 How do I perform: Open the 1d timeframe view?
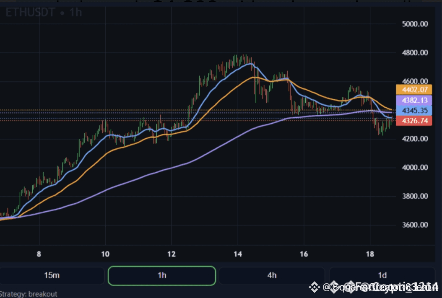pos(382,275)
